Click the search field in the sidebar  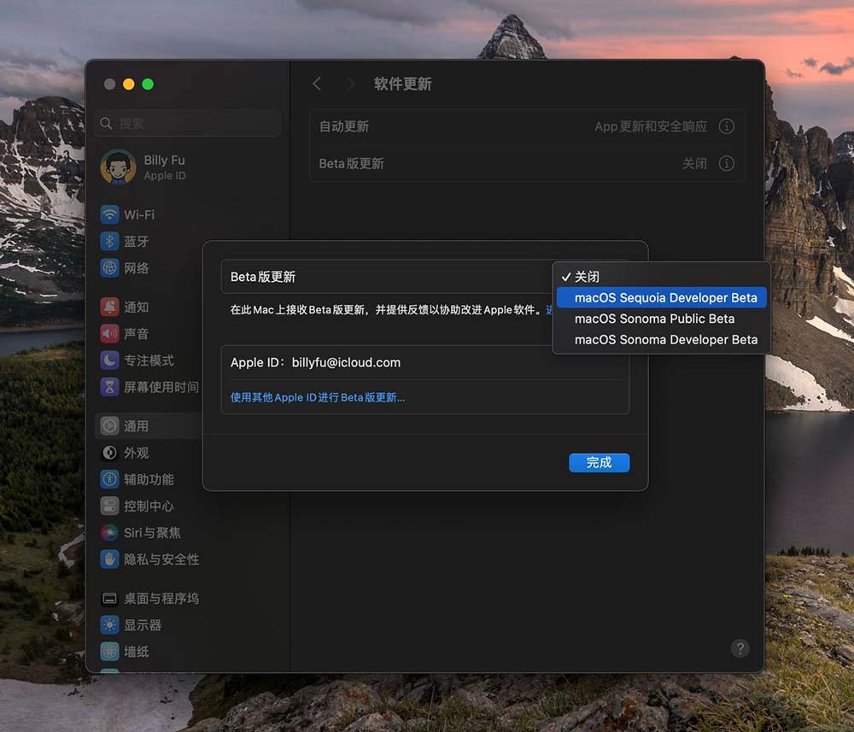[188, 124]
